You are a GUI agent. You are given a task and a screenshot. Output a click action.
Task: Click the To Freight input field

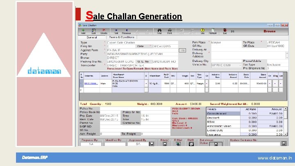[156, 134]
